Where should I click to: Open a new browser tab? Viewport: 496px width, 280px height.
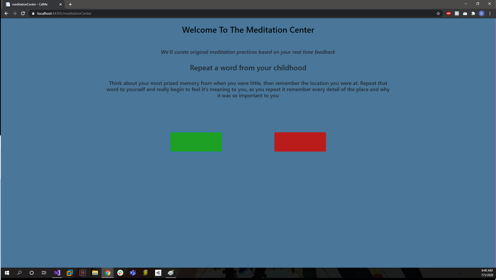[70, 4]
